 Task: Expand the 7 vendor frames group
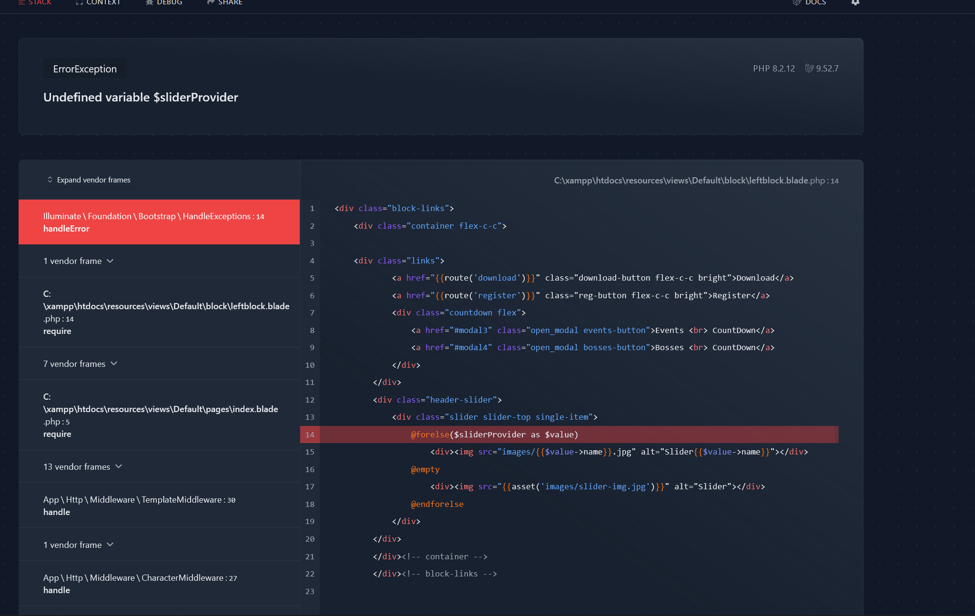[81, 364]
